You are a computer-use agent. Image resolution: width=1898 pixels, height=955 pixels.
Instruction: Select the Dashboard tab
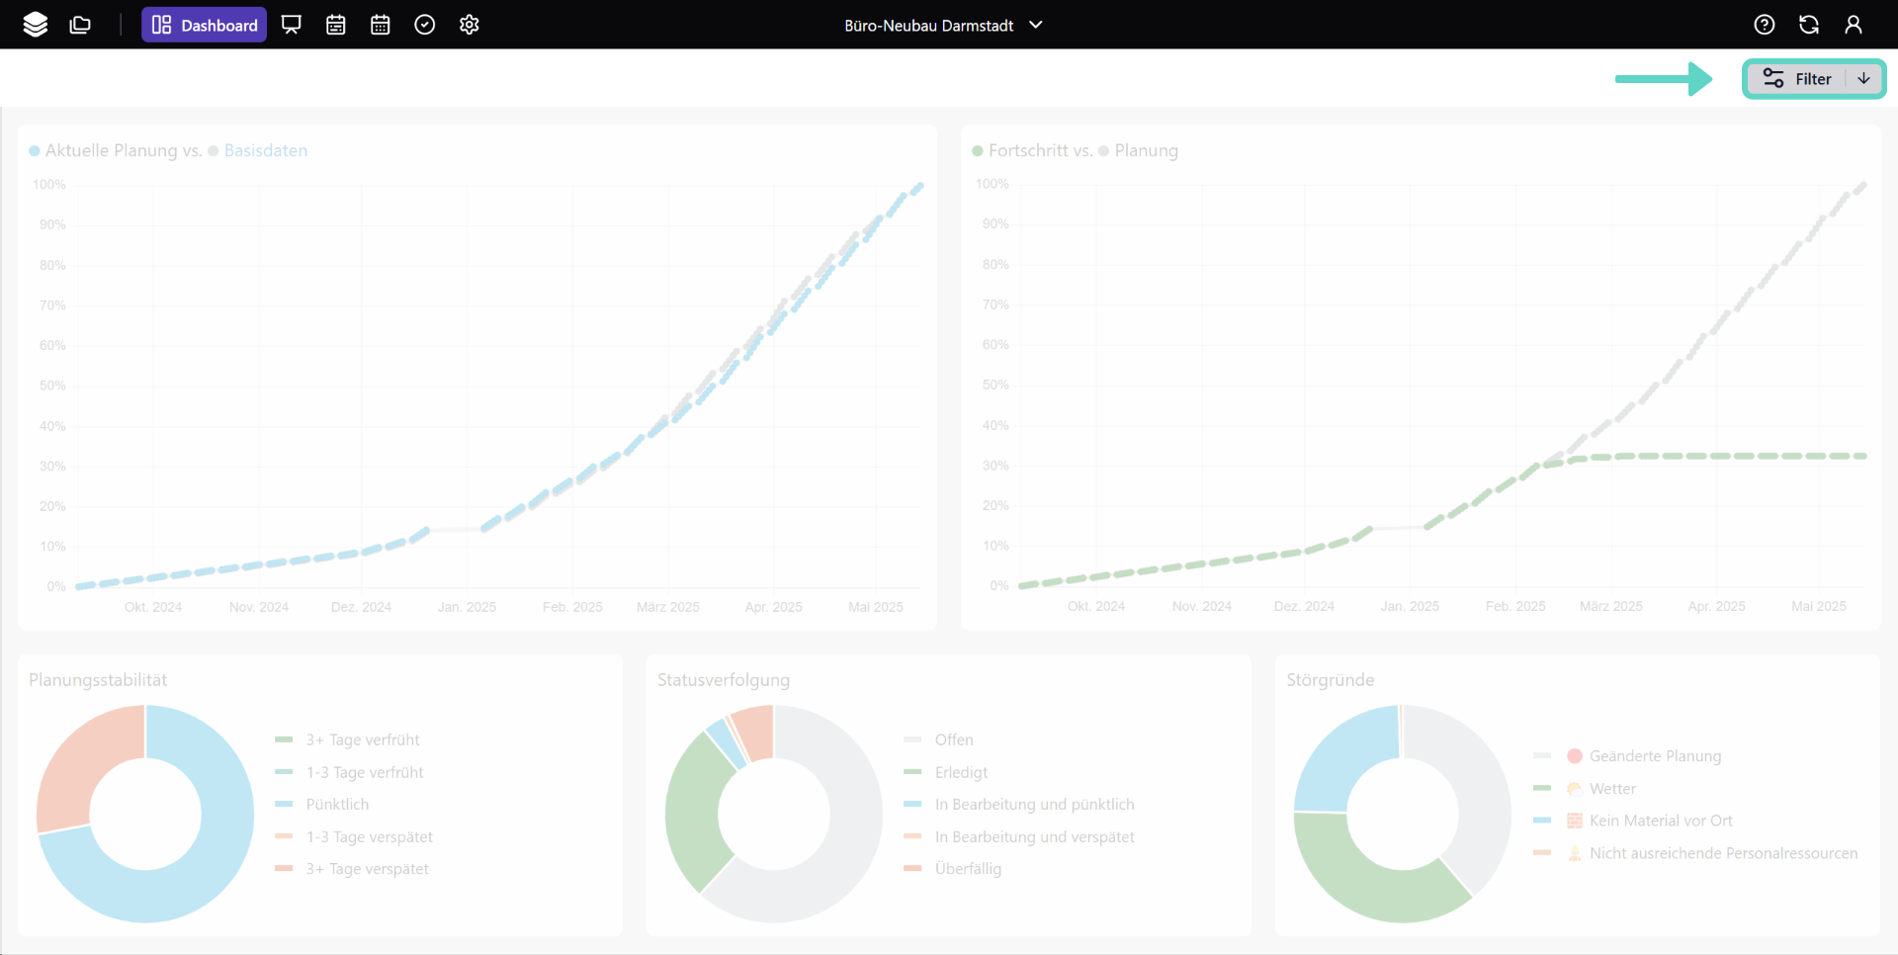[x=205, y=25]
